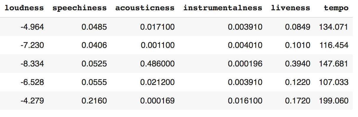The image size is (358, 117).
Task: Click speechiness value 0.0525
Action: tap(94, 64)
